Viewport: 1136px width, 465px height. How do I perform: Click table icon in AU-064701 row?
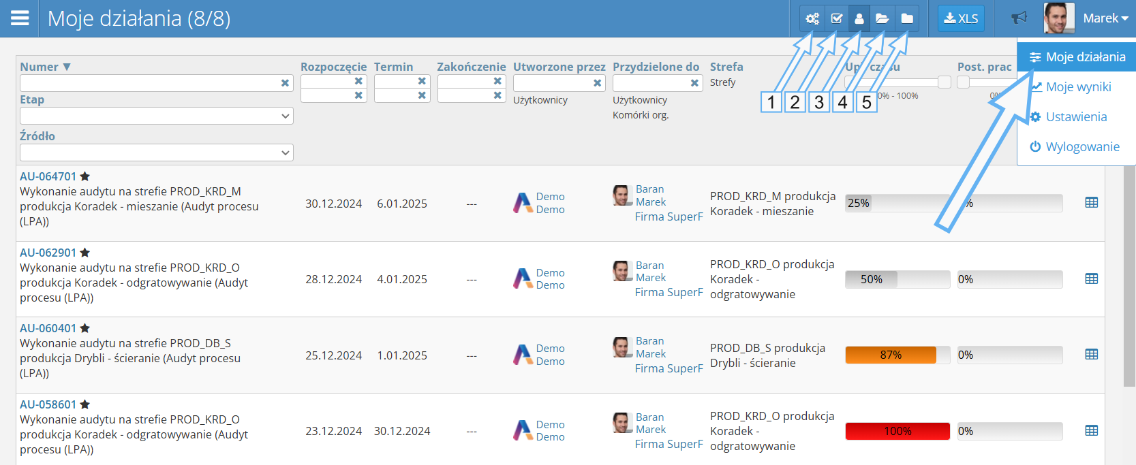pos(1091,203)
